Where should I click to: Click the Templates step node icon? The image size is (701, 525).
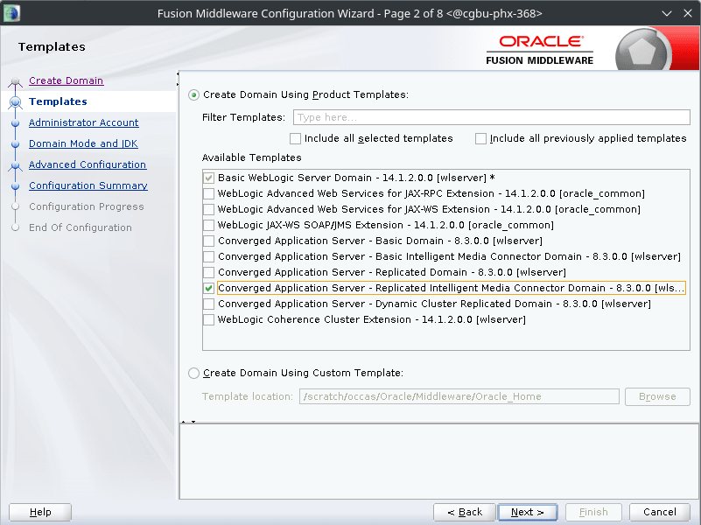click(x=16, y=102)
